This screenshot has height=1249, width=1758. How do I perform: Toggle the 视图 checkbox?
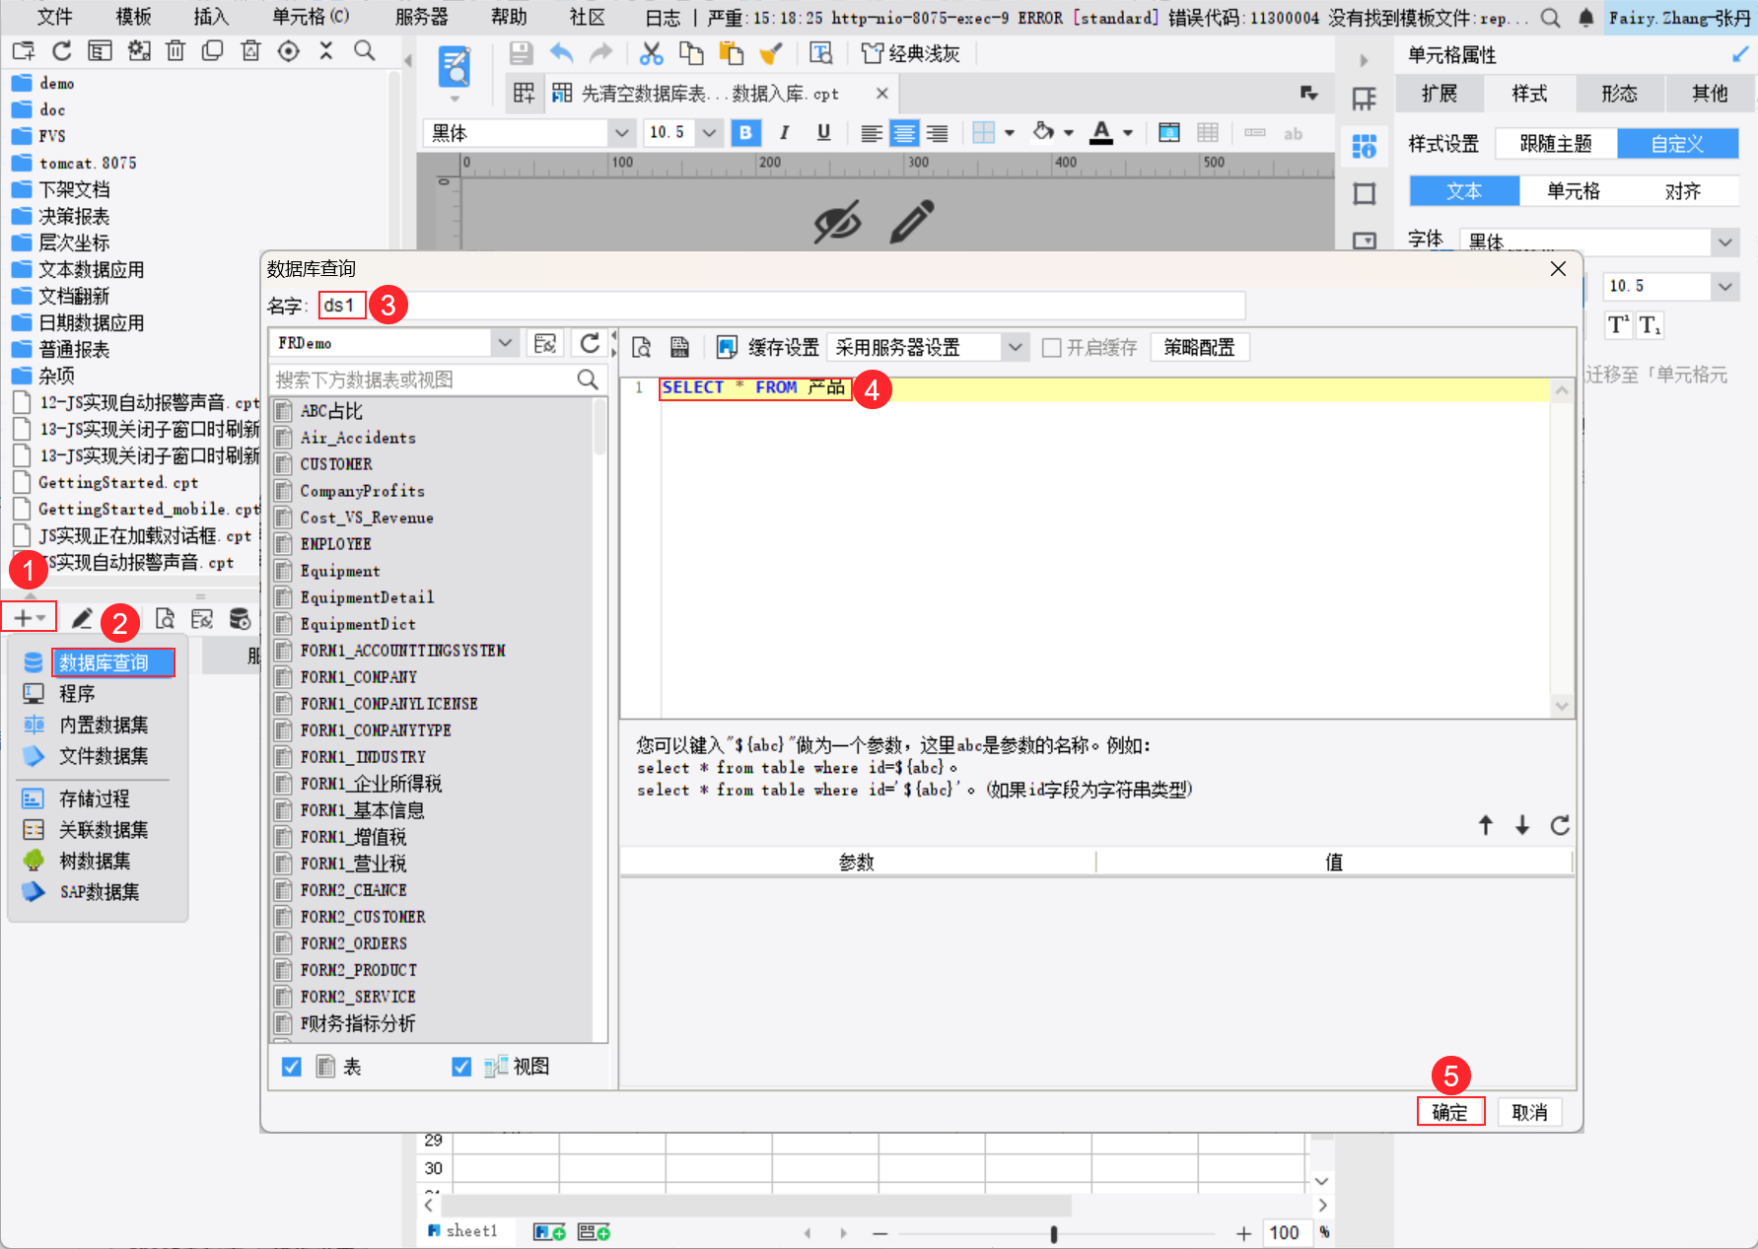pyautogui.click(x=461, y=1066)
